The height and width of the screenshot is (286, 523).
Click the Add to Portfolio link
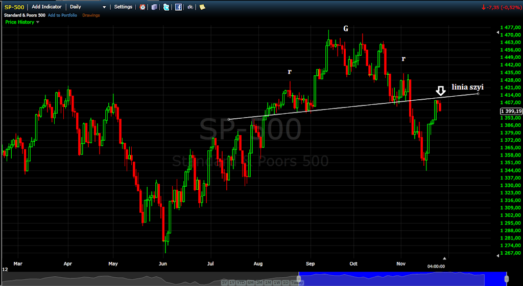click(x=62, y=15)
